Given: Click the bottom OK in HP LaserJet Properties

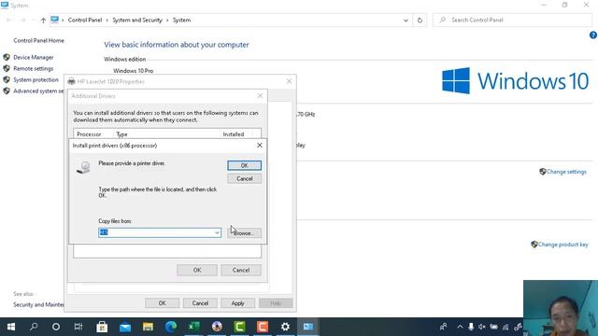Looking at the screenshot, I should [x=162, y=303].
